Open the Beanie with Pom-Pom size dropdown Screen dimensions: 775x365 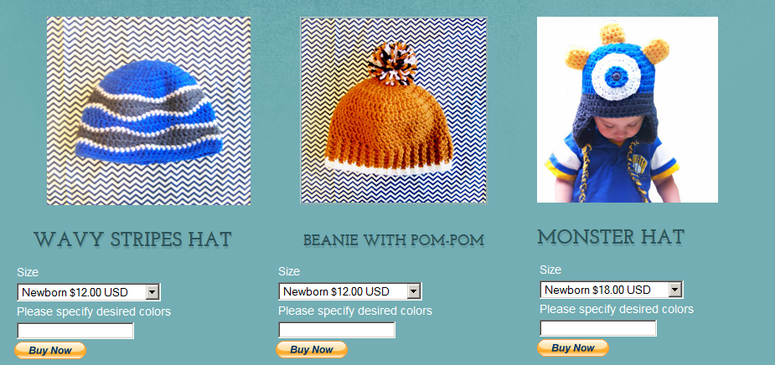(350, 291)
